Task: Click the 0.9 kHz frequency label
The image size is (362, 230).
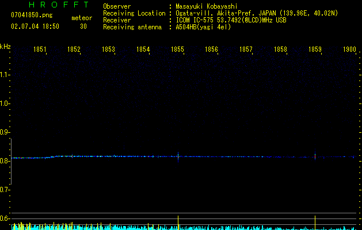Action: pos(4,132)
